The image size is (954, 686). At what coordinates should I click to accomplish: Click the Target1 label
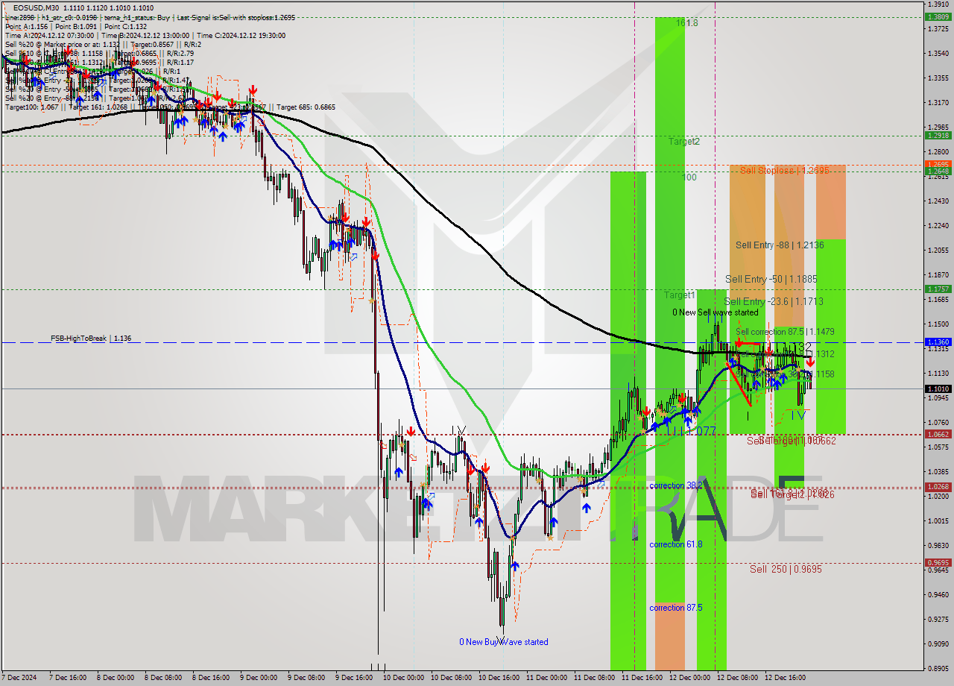point(680,295)
